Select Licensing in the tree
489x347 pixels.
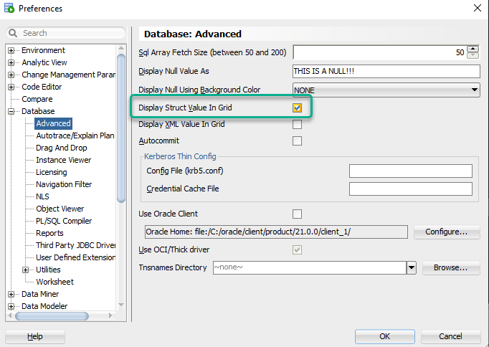click(52, 172)
